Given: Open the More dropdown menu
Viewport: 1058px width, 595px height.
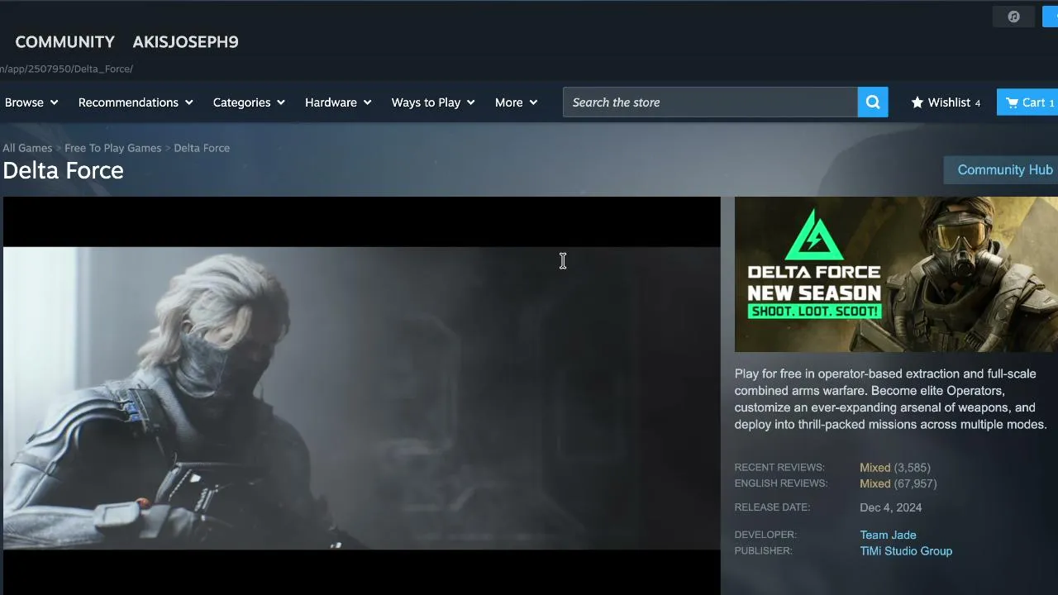Looking at the screenshot, I should (516, 102).
